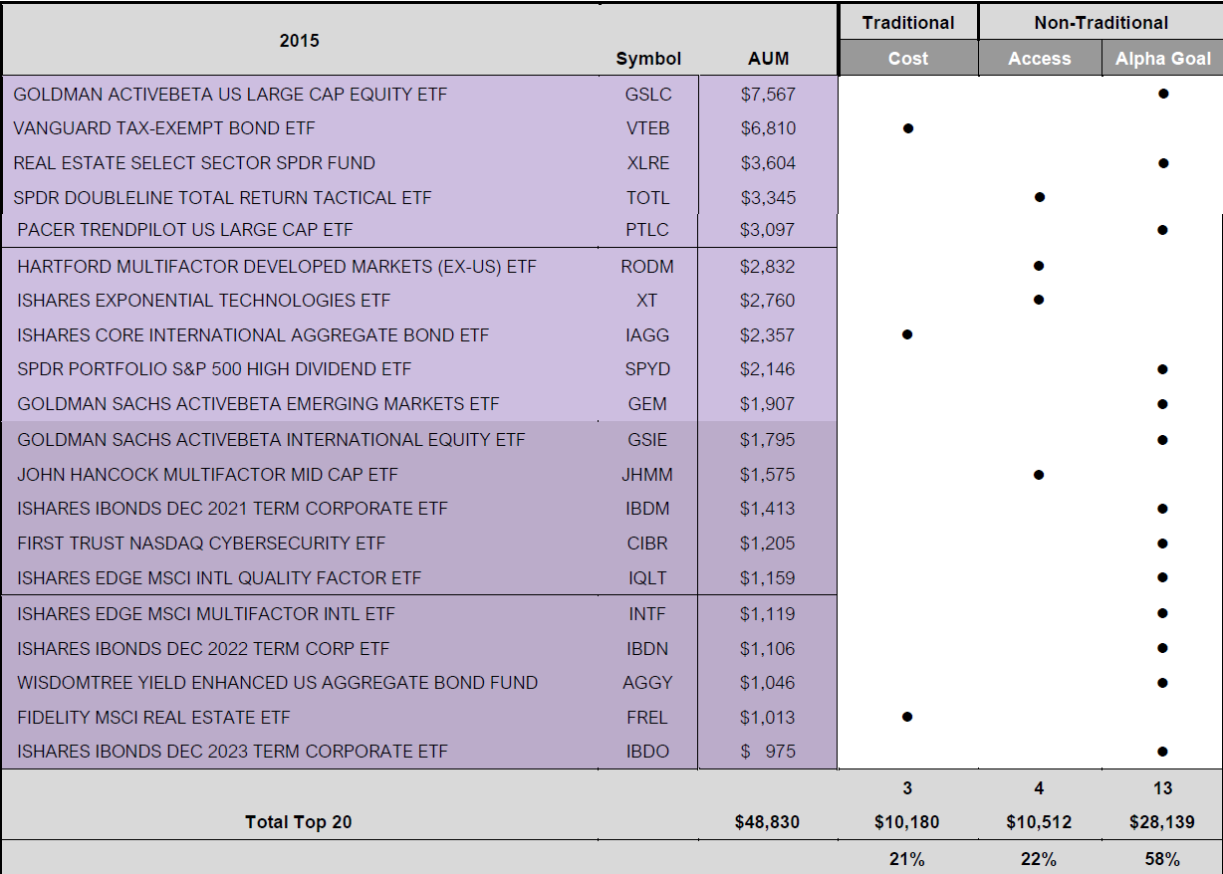Select the IAGG symbol cell

(647, 335)
